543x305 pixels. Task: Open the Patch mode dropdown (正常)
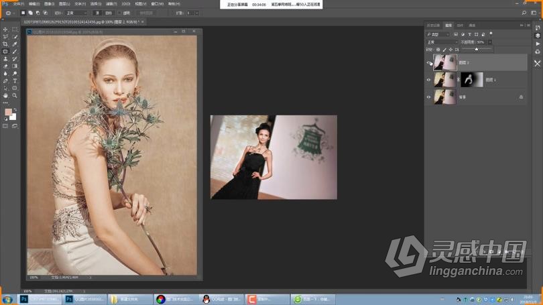tap(76, 13)
